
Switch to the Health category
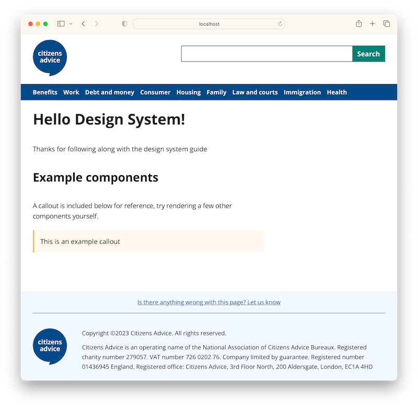(x=336, y=92)
